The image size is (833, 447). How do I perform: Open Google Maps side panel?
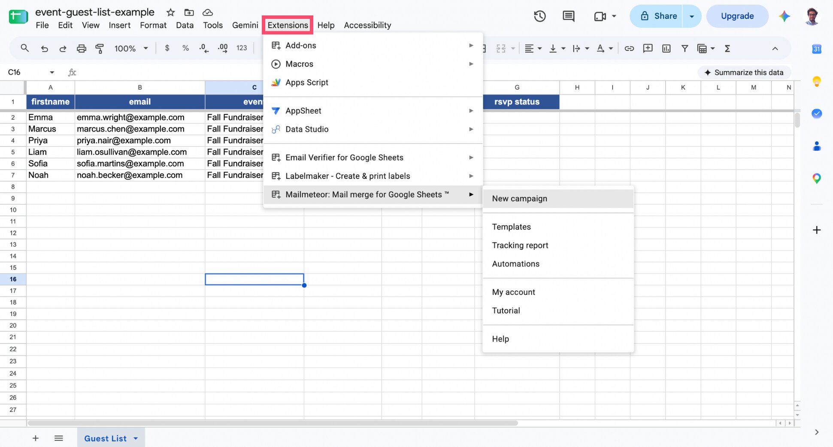(817, 179)
